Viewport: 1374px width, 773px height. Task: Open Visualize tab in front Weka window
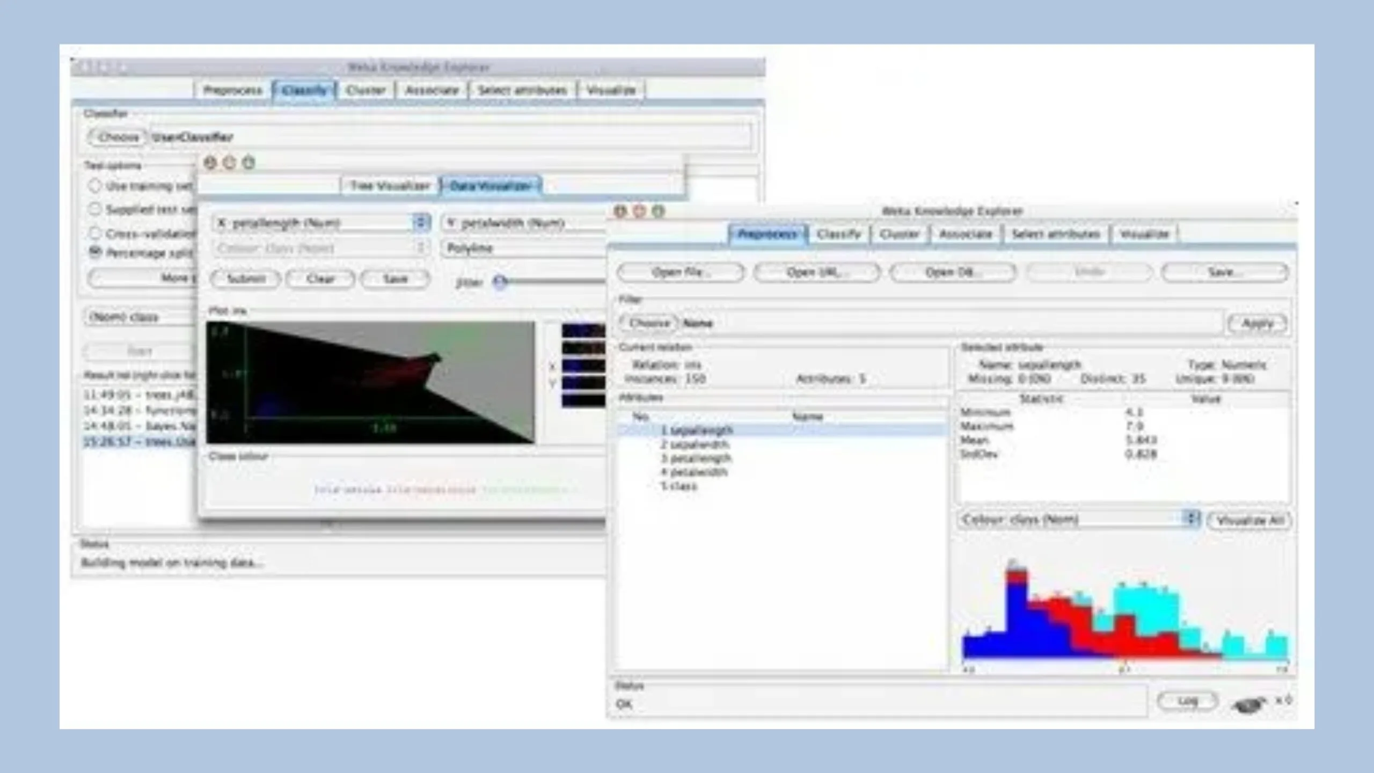coord(1144,234)
